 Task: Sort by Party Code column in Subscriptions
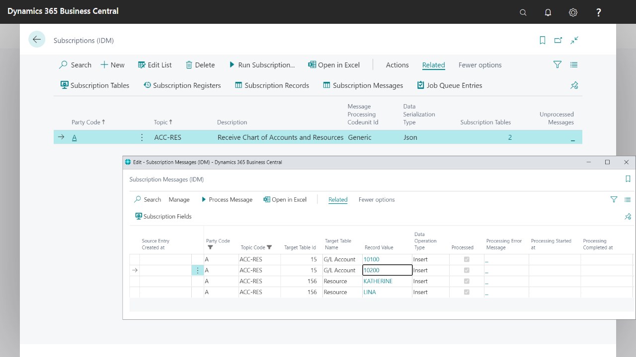(x=88, y=122)
